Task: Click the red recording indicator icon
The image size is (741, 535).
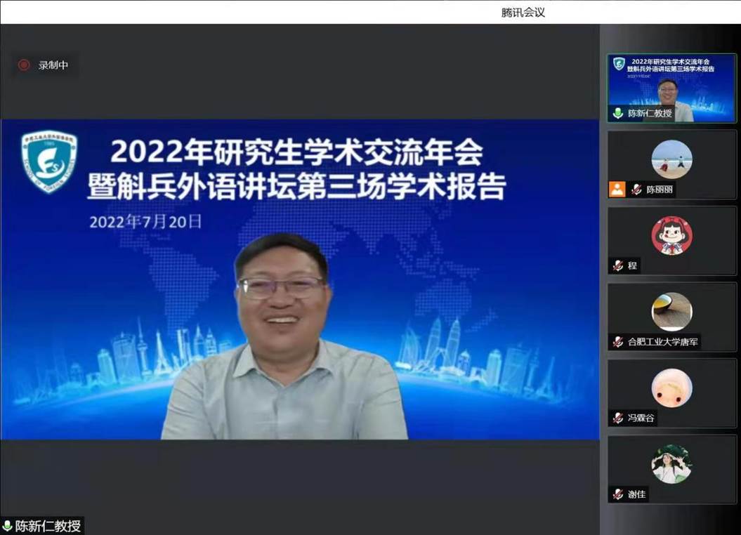Action: click(24, 65)
